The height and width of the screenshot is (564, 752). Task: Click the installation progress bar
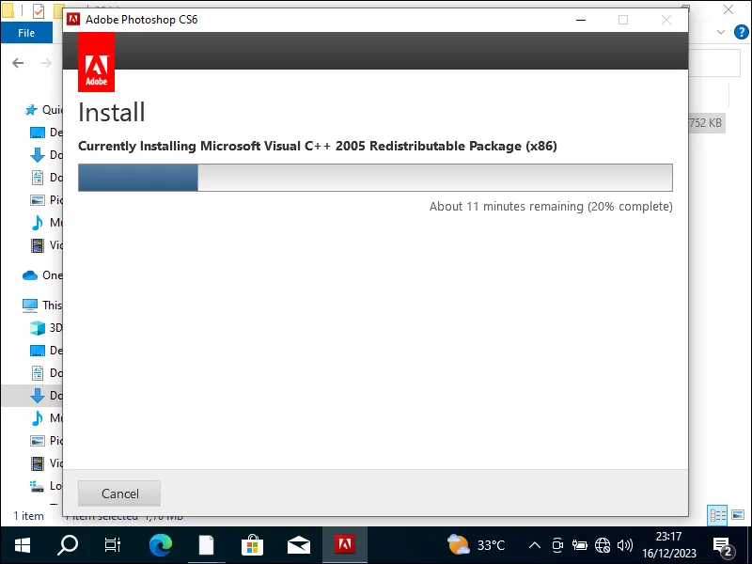pos(375,177)
